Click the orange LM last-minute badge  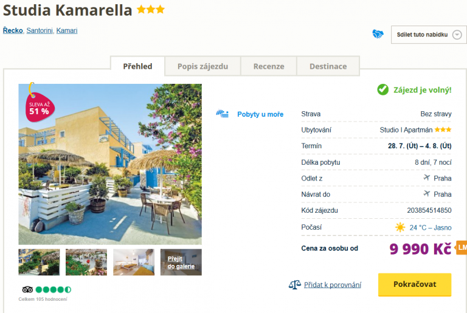coord(461,247)
